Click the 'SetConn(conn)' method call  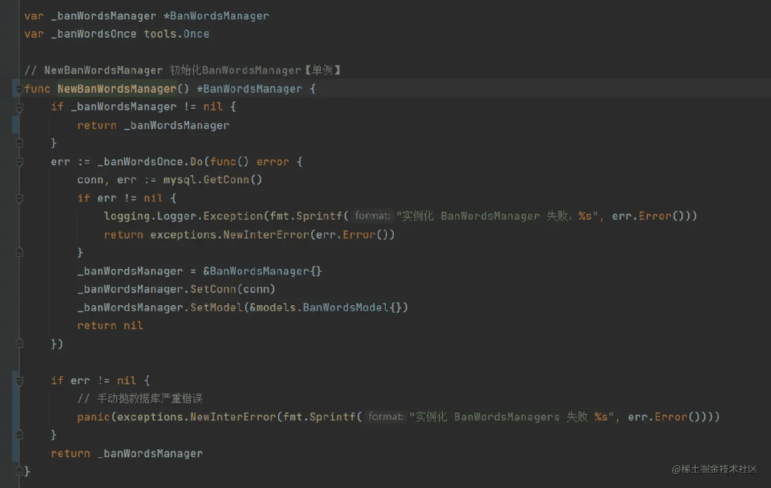(x=232, y=289)
